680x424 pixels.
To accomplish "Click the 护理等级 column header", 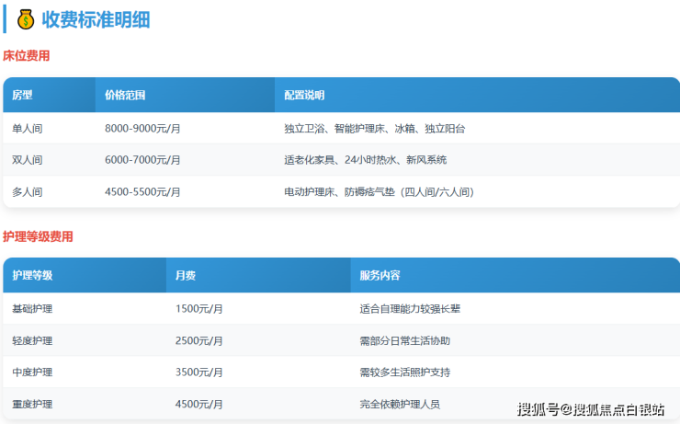I will point(32,275).
